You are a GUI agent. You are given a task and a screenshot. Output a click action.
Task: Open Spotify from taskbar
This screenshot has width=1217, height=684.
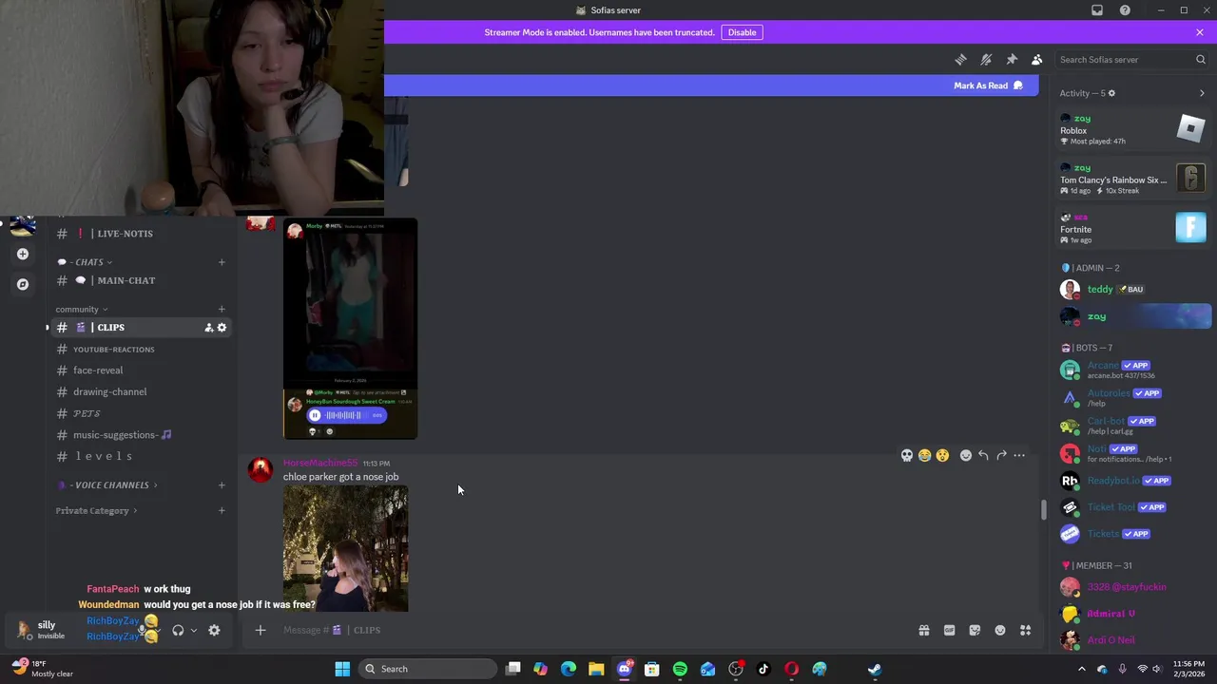(x=680, y=669)
